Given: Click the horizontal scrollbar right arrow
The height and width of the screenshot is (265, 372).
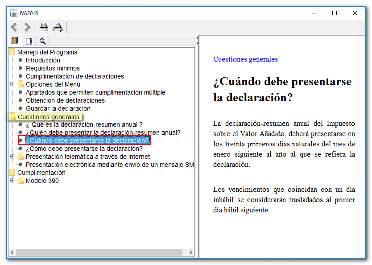Looking at the screenshot, I should pos(191,253).
